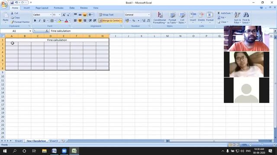Screen dimensions: 277x155
Task: Switch to the Page Layout tab
Action: [42, 8]
